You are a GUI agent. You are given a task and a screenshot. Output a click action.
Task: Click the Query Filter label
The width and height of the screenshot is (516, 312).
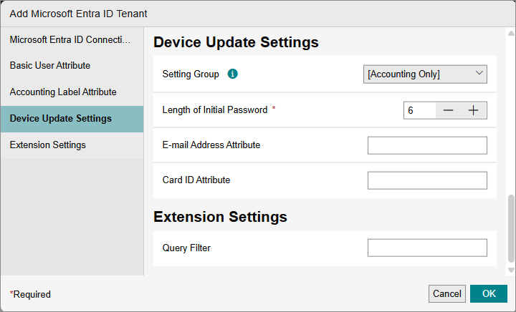point(186,248)
